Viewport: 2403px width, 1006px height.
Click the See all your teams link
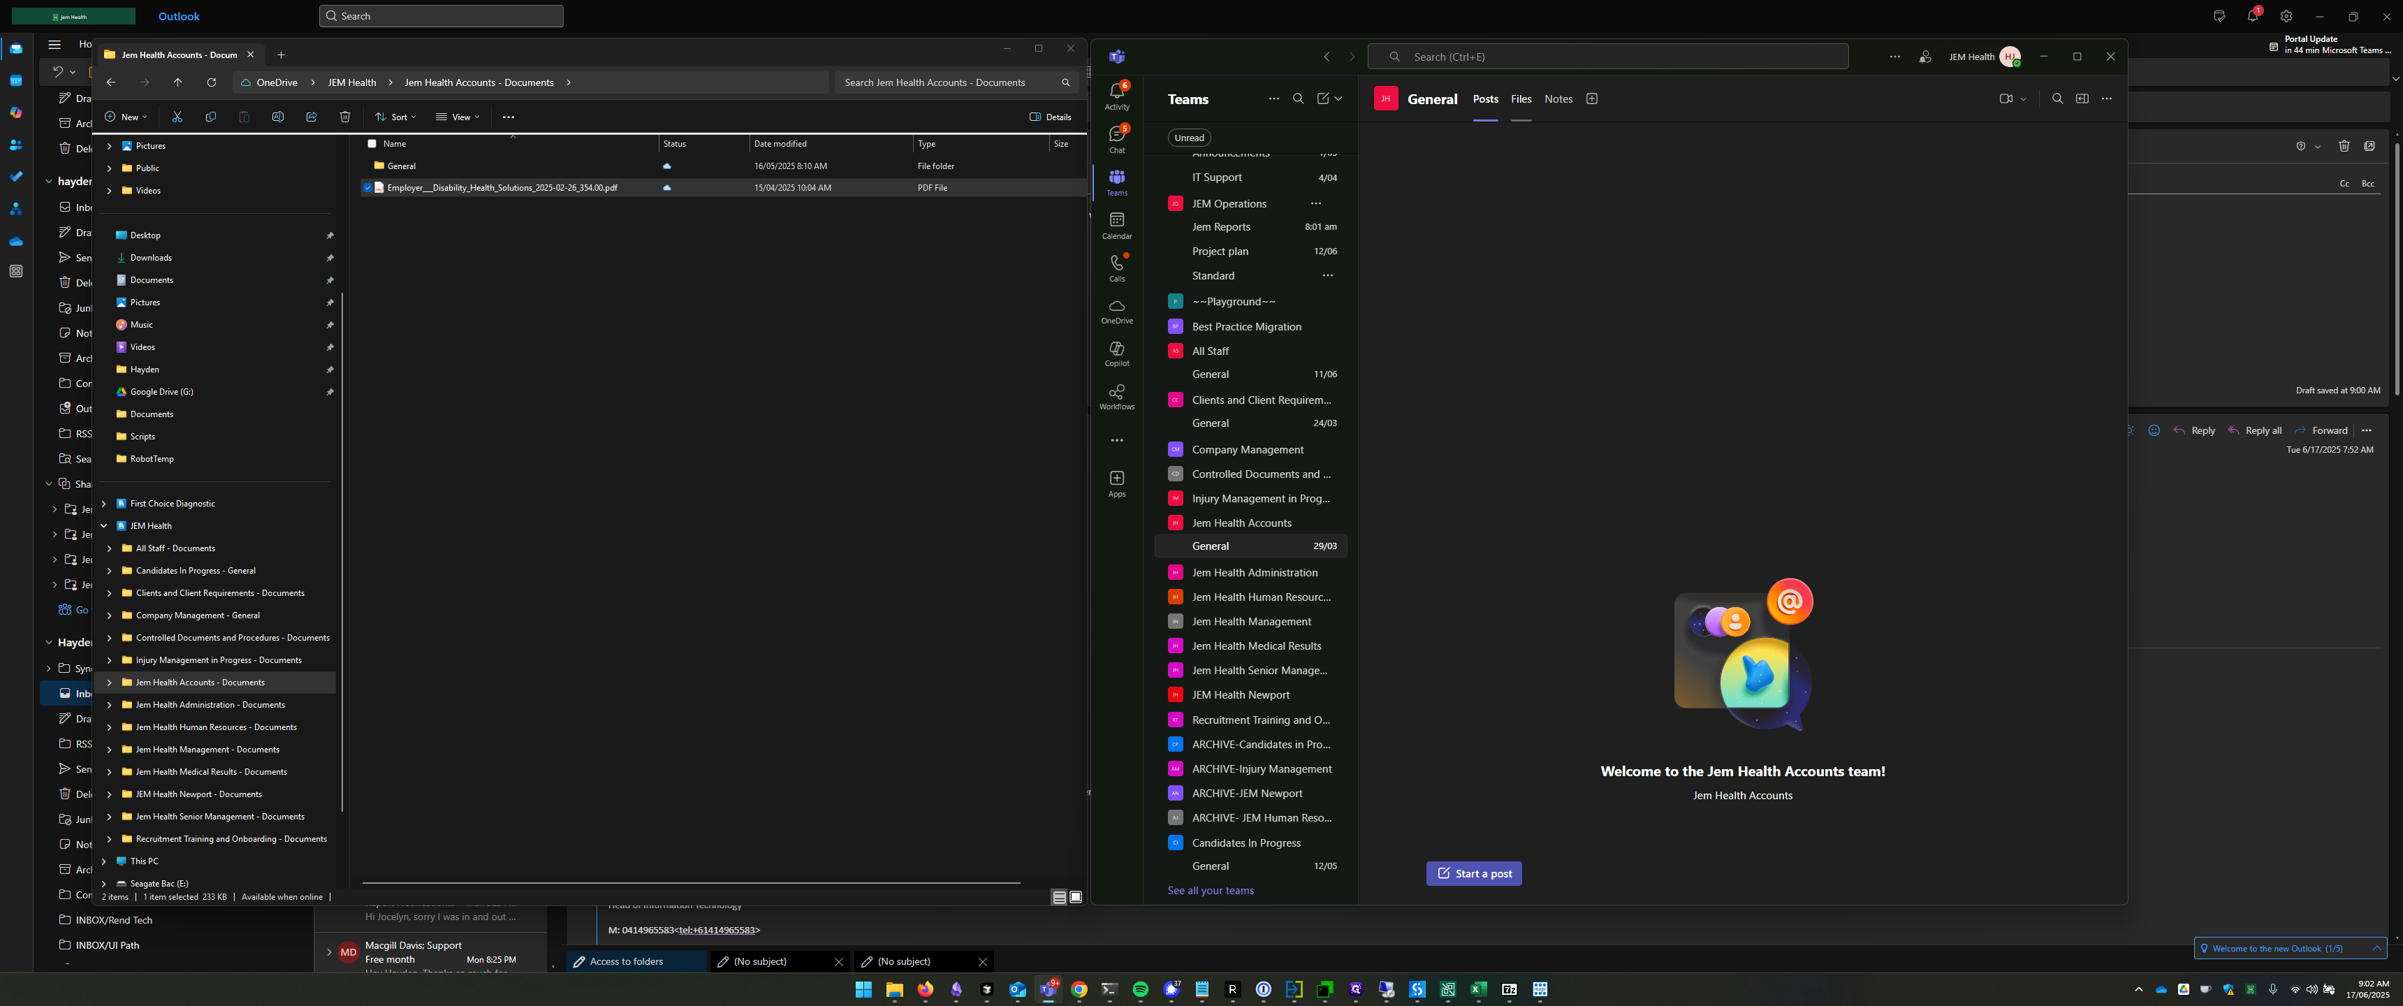1210,890
